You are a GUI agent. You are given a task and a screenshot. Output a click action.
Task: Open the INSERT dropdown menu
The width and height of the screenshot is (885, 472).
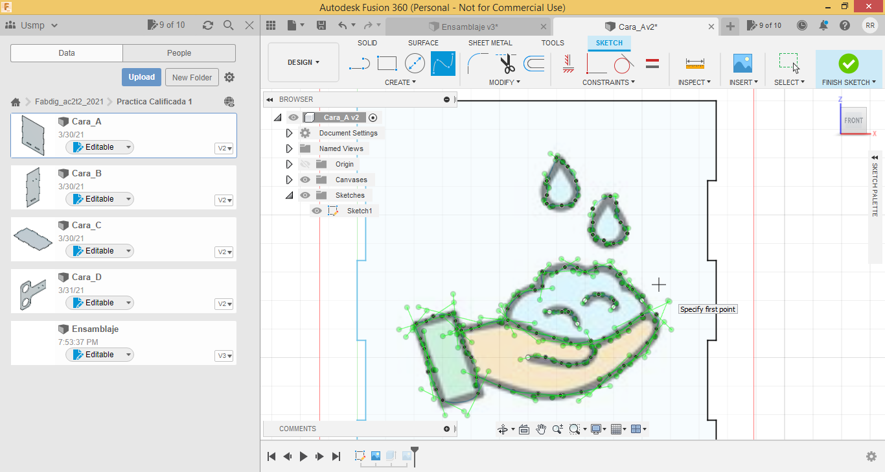pyautogui.click(x=743, y=82)
